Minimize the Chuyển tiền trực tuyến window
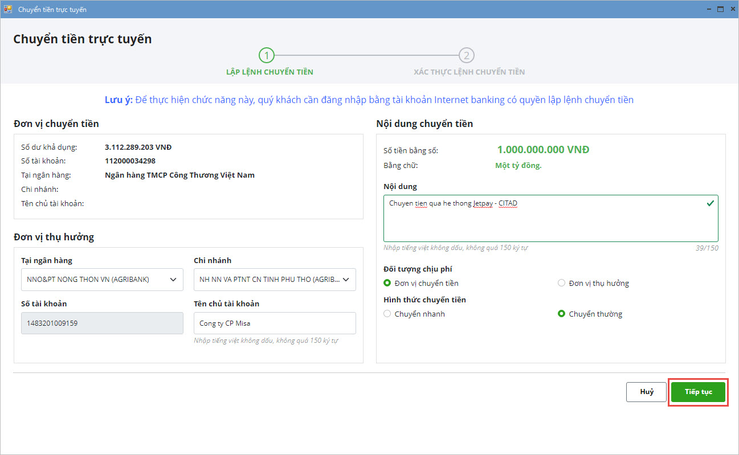Screen dimensions: 739x455 point(709,9)
